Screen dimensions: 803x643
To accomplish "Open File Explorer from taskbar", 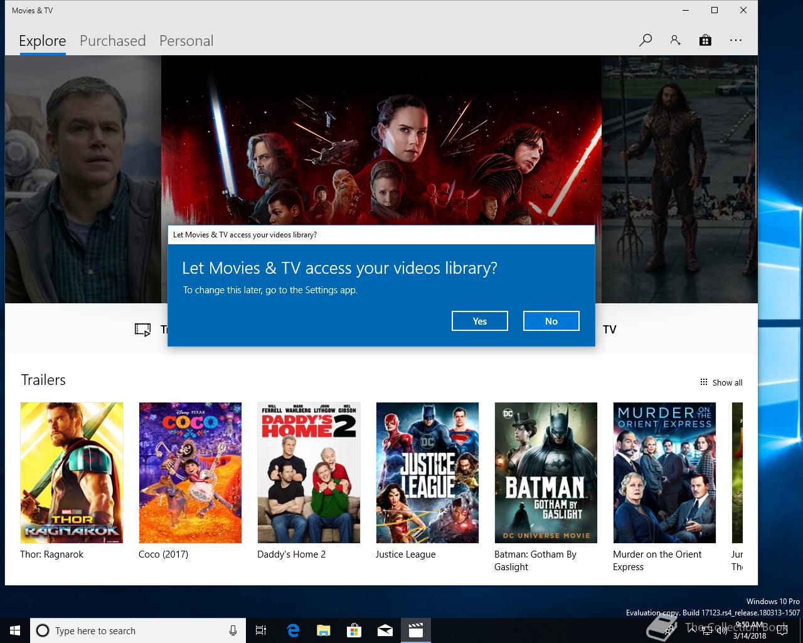I will point(323,630).
